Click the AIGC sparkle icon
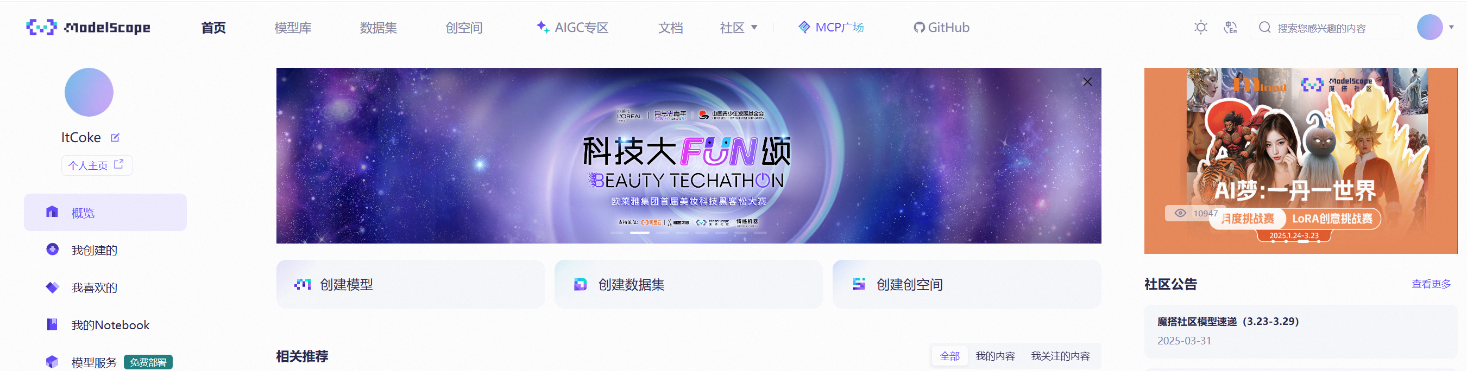 [x=542, y=27]
